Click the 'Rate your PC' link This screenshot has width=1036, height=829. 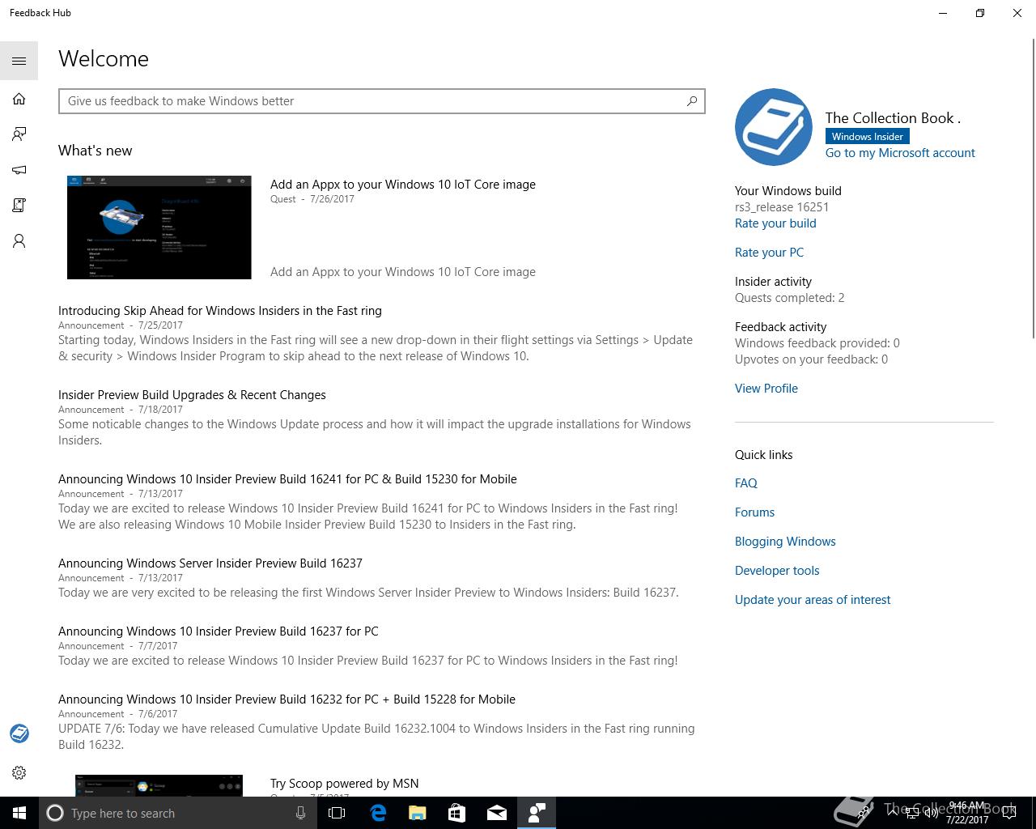(769, 253)
